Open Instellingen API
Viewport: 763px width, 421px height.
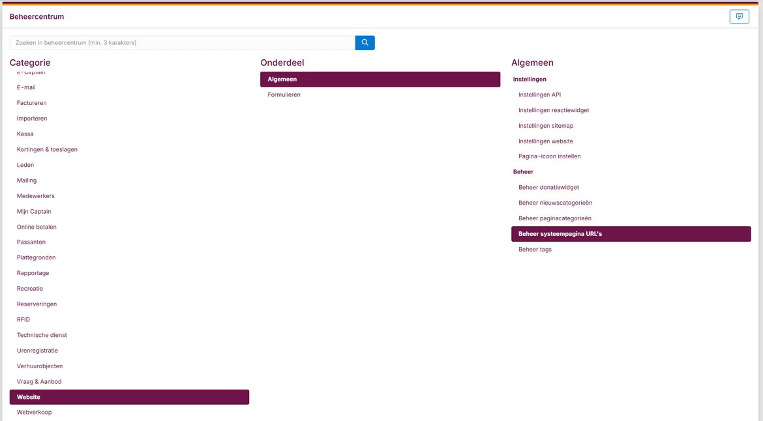coord(539,95)
